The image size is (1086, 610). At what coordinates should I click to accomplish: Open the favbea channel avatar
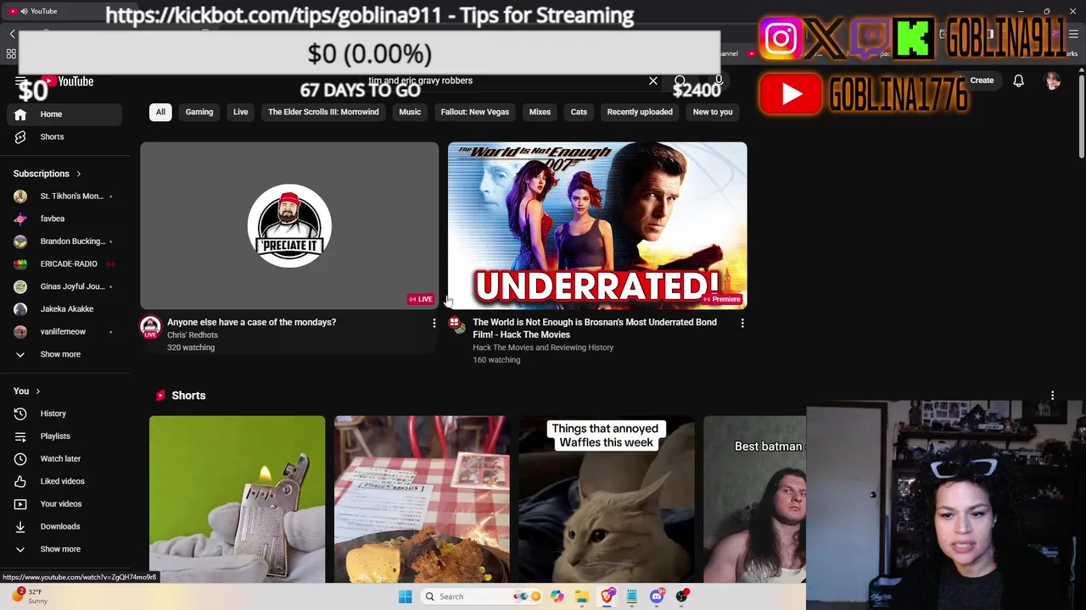point(20,219)
